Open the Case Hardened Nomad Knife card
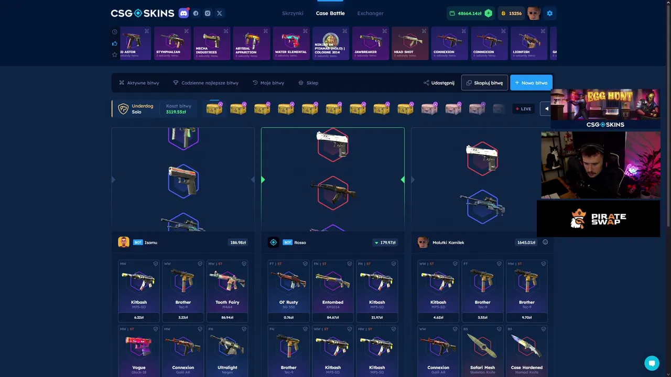The image size is (671, 377). (x=527, y=351)
